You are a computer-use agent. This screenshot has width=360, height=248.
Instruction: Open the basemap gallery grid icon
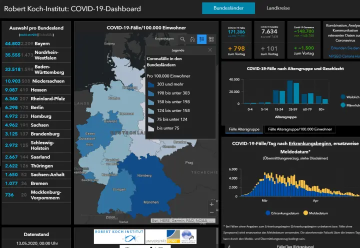pyautogui.click(x=211, y=39)
